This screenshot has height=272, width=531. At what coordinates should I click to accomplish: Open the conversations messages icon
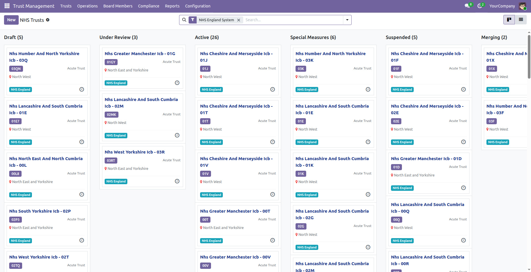467,6
